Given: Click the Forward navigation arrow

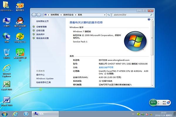Looking at the screenshot, I should coord(39,15).
